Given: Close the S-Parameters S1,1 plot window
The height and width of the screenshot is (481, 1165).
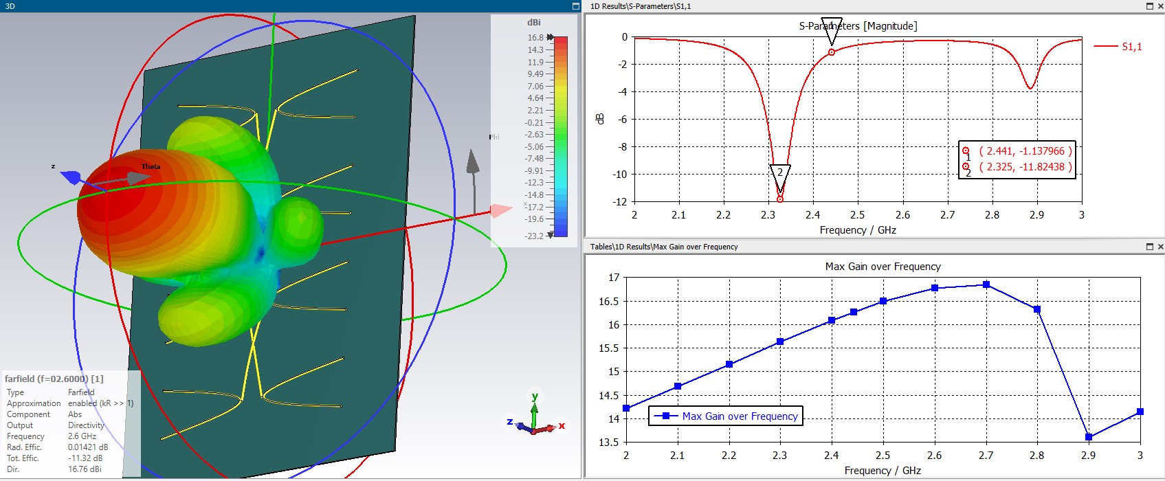Looking at the screenshot, I should 1160,6.
